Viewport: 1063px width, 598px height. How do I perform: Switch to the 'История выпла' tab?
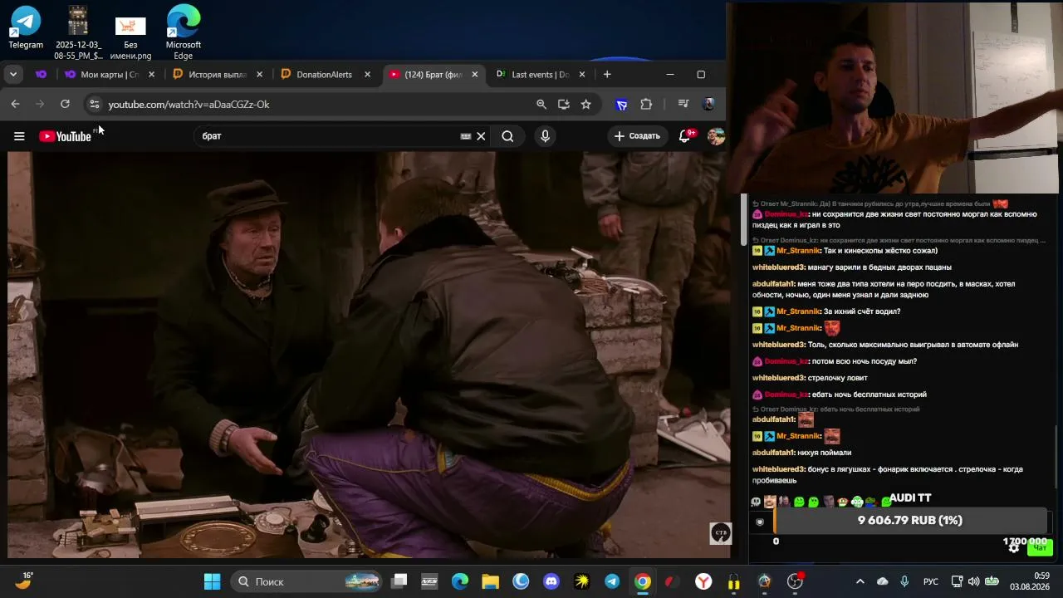tap(218, 75)
